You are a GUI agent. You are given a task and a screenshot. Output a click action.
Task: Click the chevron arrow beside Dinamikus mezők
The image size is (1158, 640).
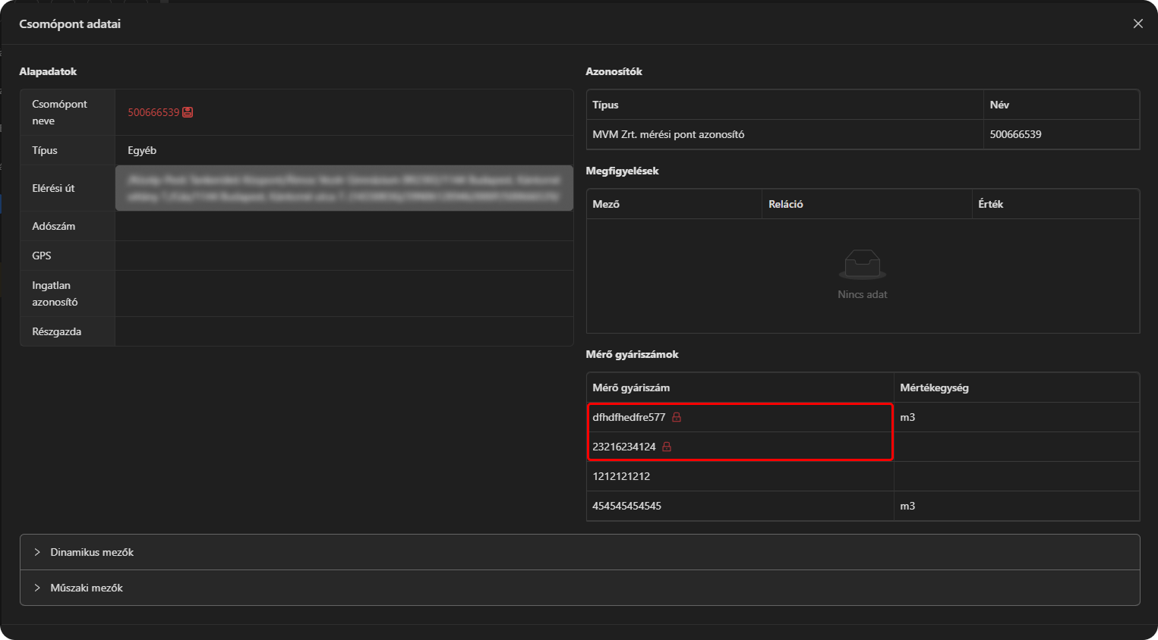[37, 552]
